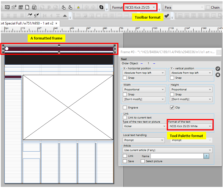Image resolution: width=224 pixels, height=188 pixels.
Task: Enable Snap under Height
Action: click(172, 95)
